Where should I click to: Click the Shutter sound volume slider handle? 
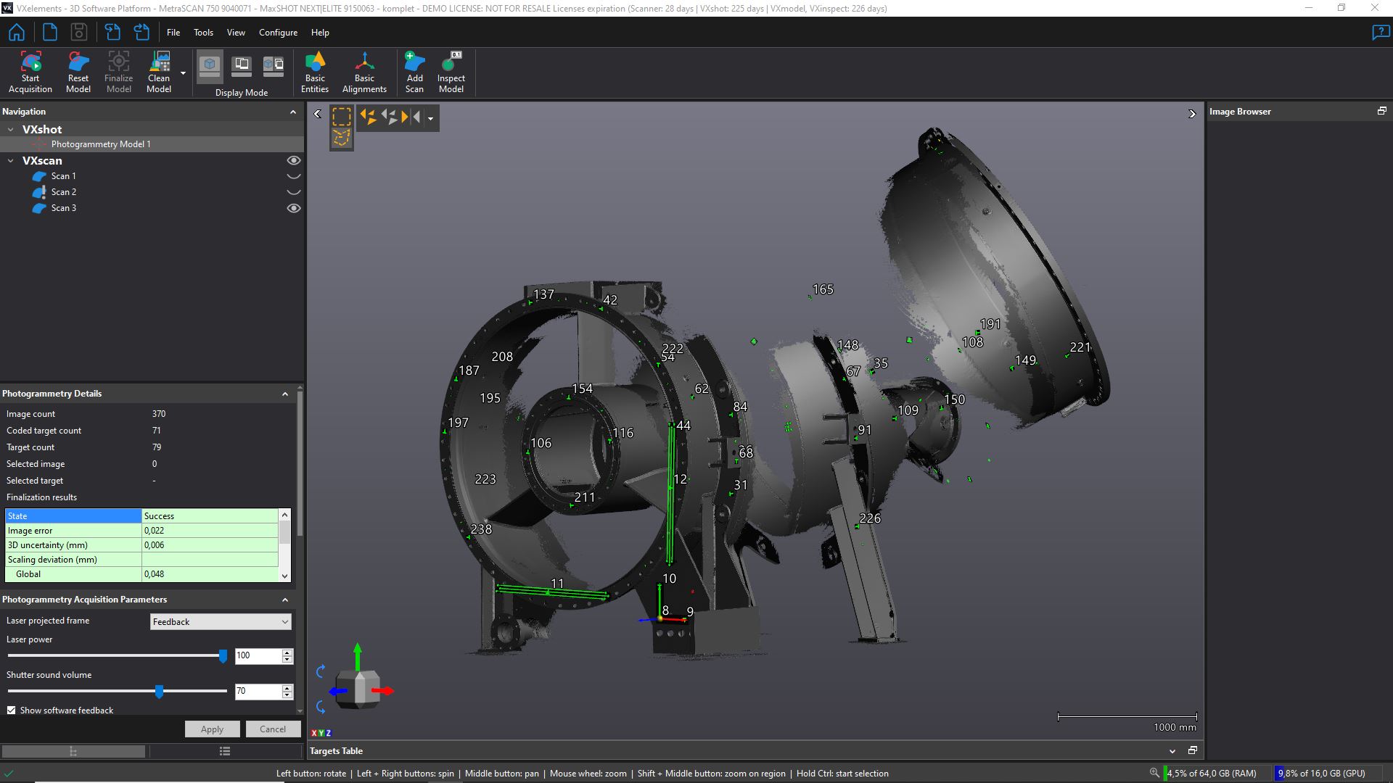(x=159, y=692)
